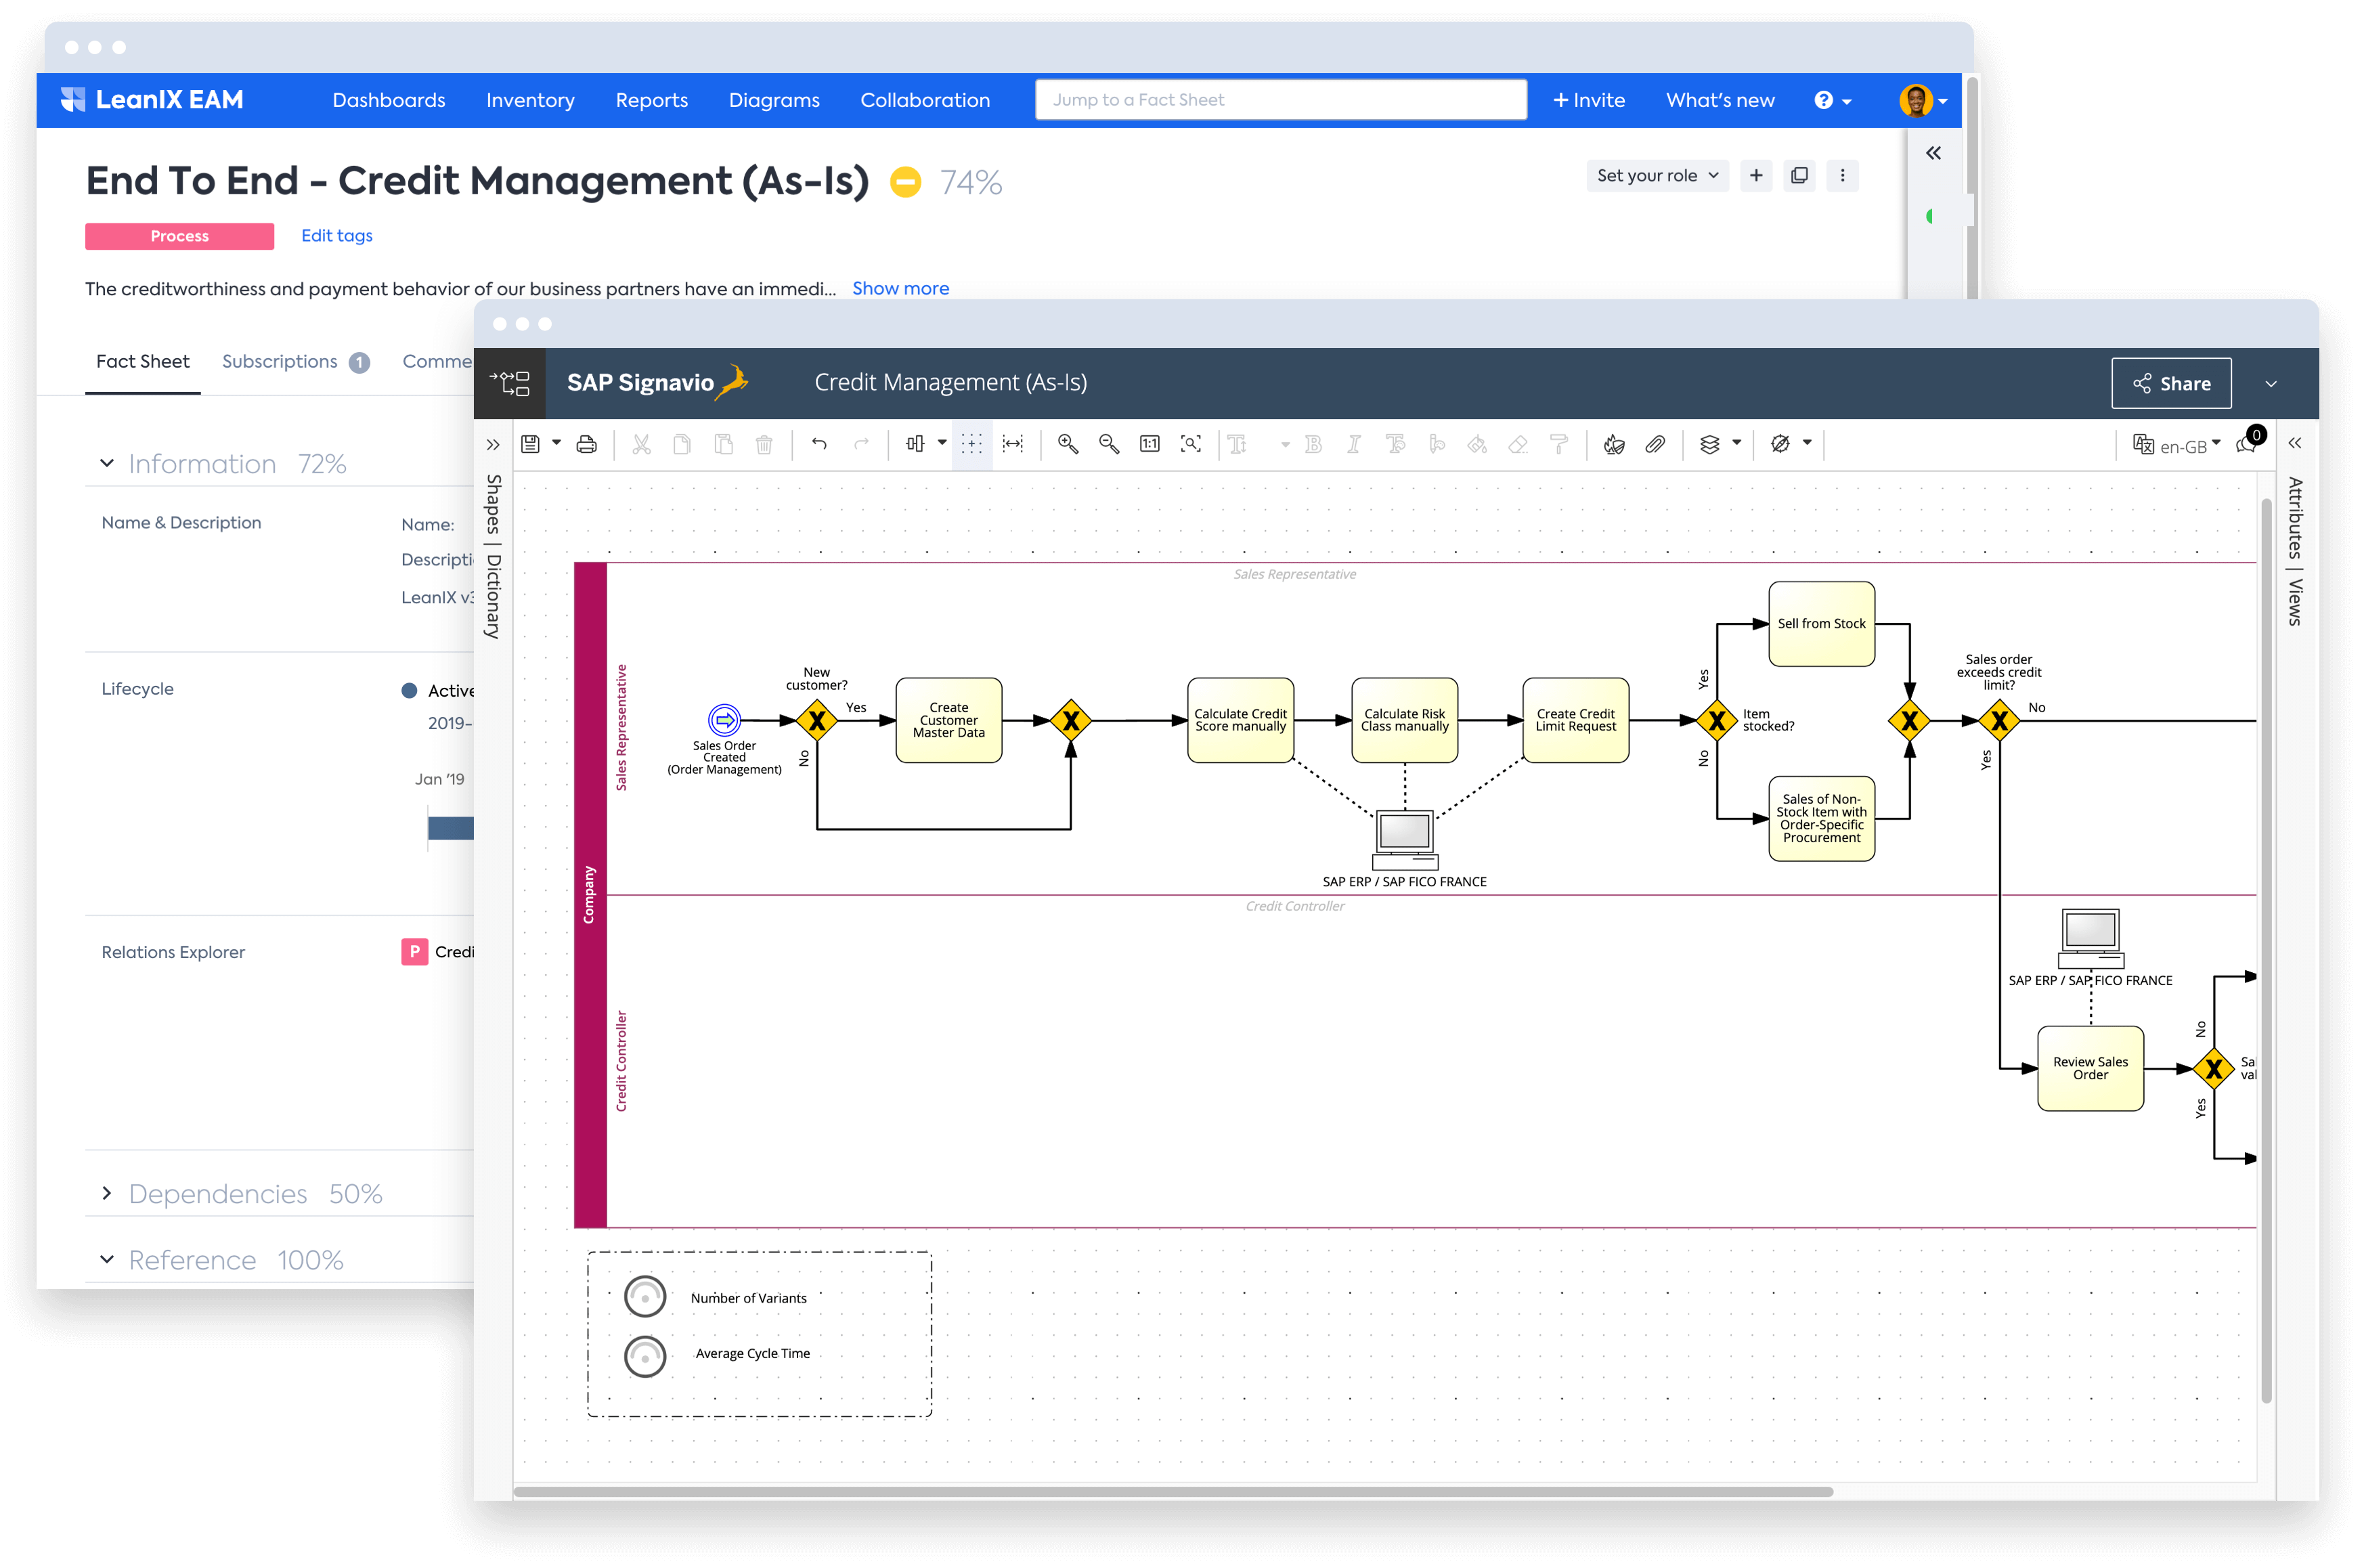Click the same-width resize icon
Viewport: 2364px width, 1568px height.
point(1013,444)
